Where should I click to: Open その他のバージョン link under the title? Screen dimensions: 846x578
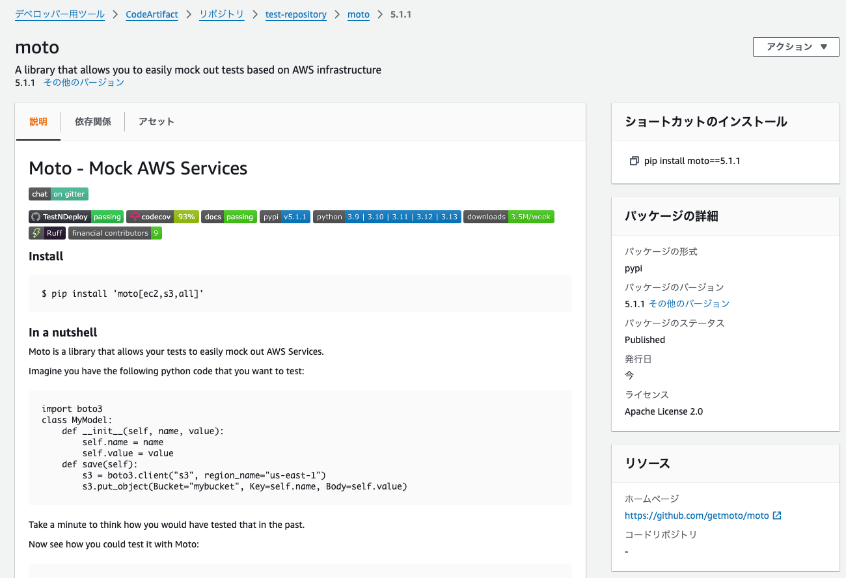(x=84, y=83)
